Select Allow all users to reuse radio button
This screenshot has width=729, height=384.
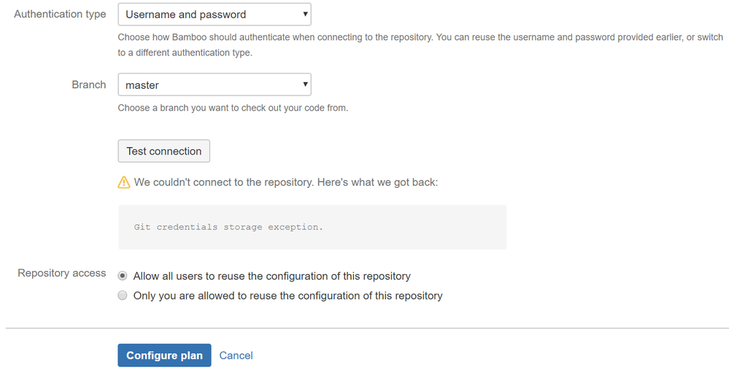click(x=123, y=276)
